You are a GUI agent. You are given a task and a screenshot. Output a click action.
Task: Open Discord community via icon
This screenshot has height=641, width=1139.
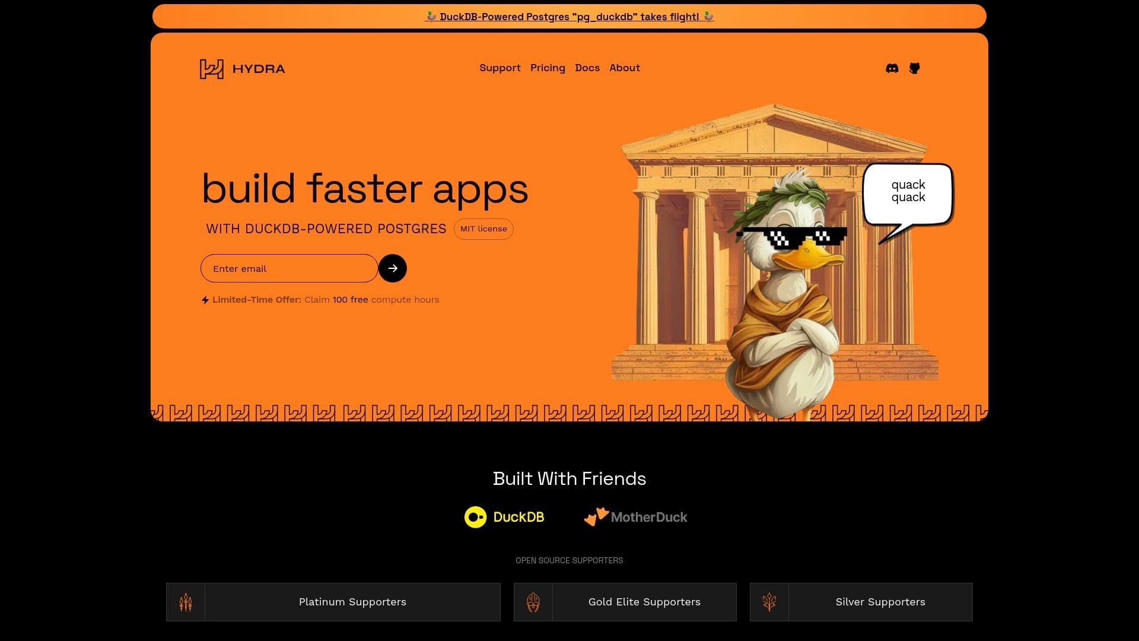892,68
